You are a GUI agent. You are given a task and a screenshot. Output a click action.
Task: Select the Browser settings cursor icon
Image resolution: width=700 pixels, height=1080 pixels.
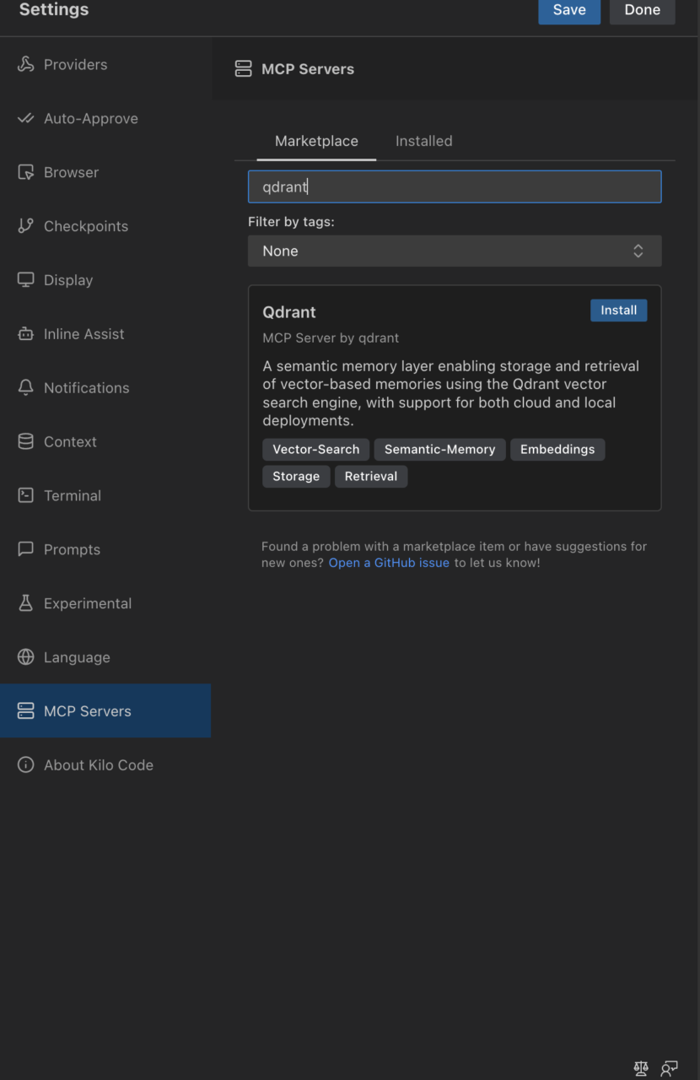tap(26, 173)
